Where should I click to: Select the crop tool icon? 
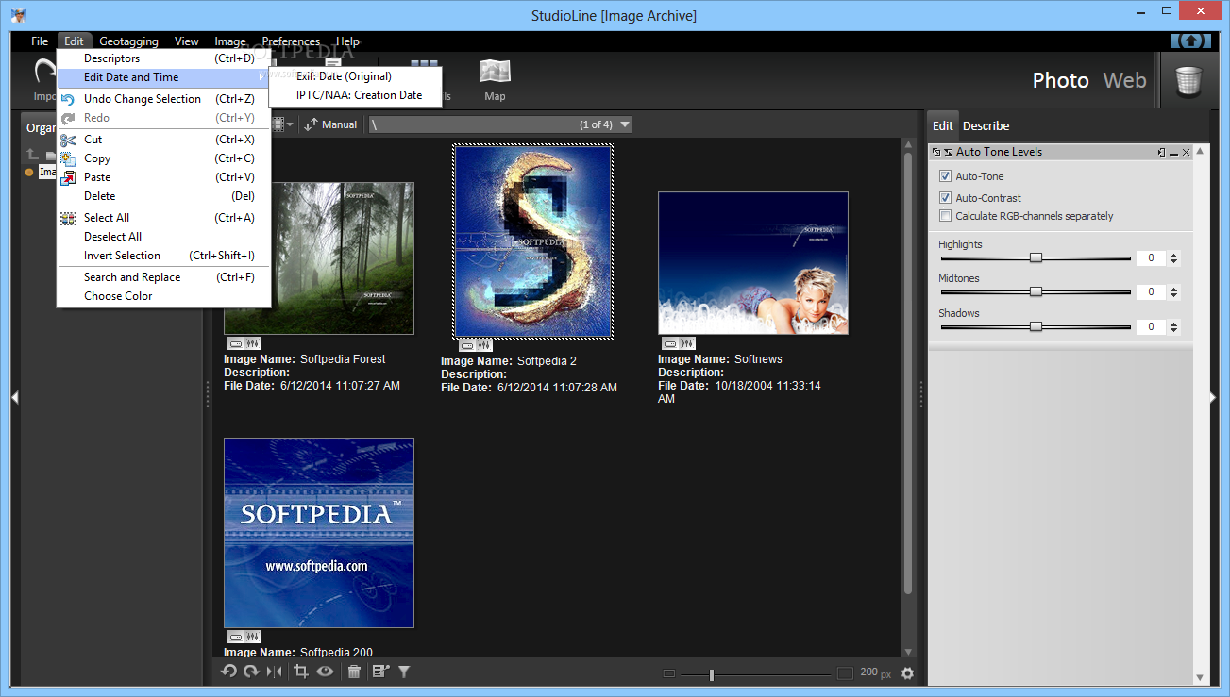(x=301, y=672)
